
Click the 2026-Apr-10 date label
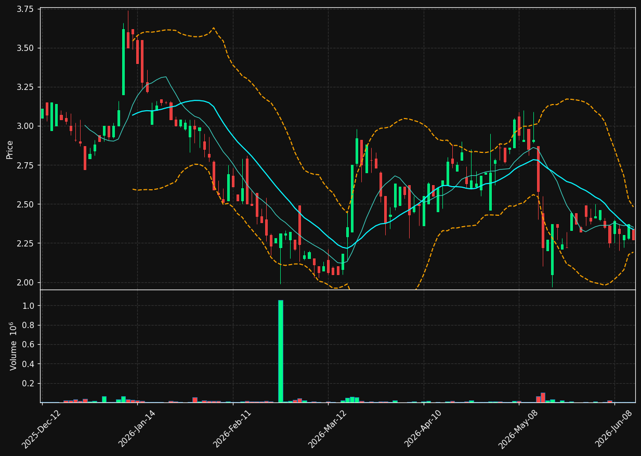pos(423,429)
